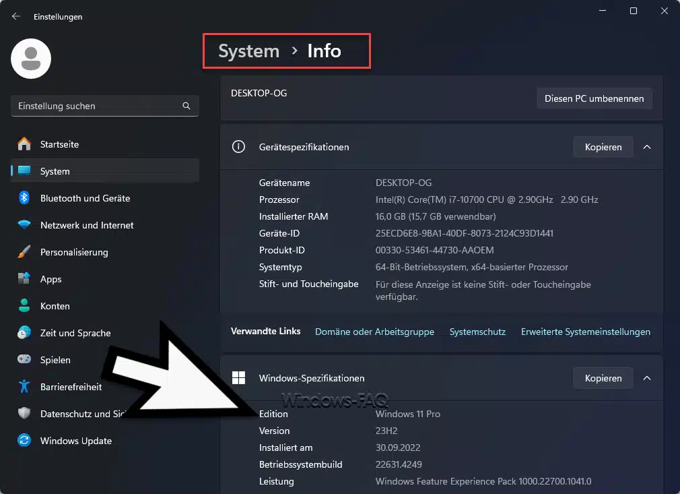Image resolution: width=680 pixels, height=494 pixels.
Task: Open Bluetooth und Geräte settings
Action: click(23, 197)
